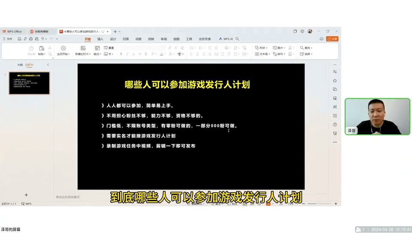Viewport: 412px width, 233px height.
Task: Toggle italic text formatting
Action: click(x=127, y=54)
